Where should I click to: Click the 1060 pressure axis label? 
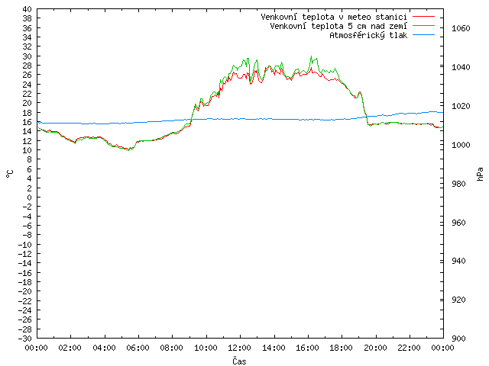click(461, 29)
